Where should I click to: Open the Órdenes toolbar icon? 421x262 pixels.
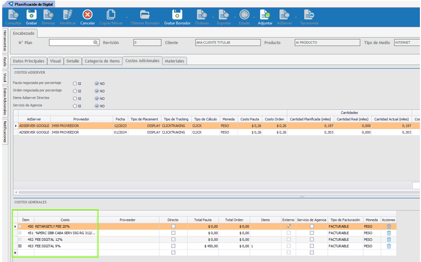coord(202,15)
